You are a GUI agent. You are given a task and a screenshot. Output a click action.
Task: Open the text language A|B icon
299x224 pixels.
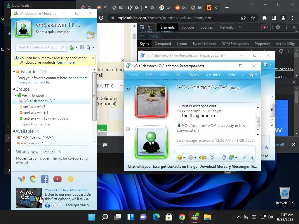tap(224, 157)
